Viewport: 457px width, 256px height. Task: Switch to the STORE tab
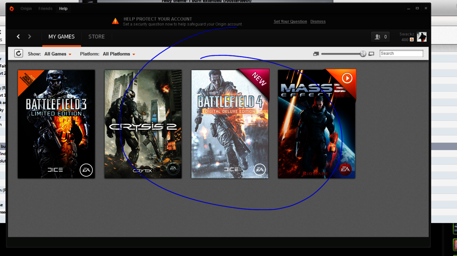click(x=96, y=37)
